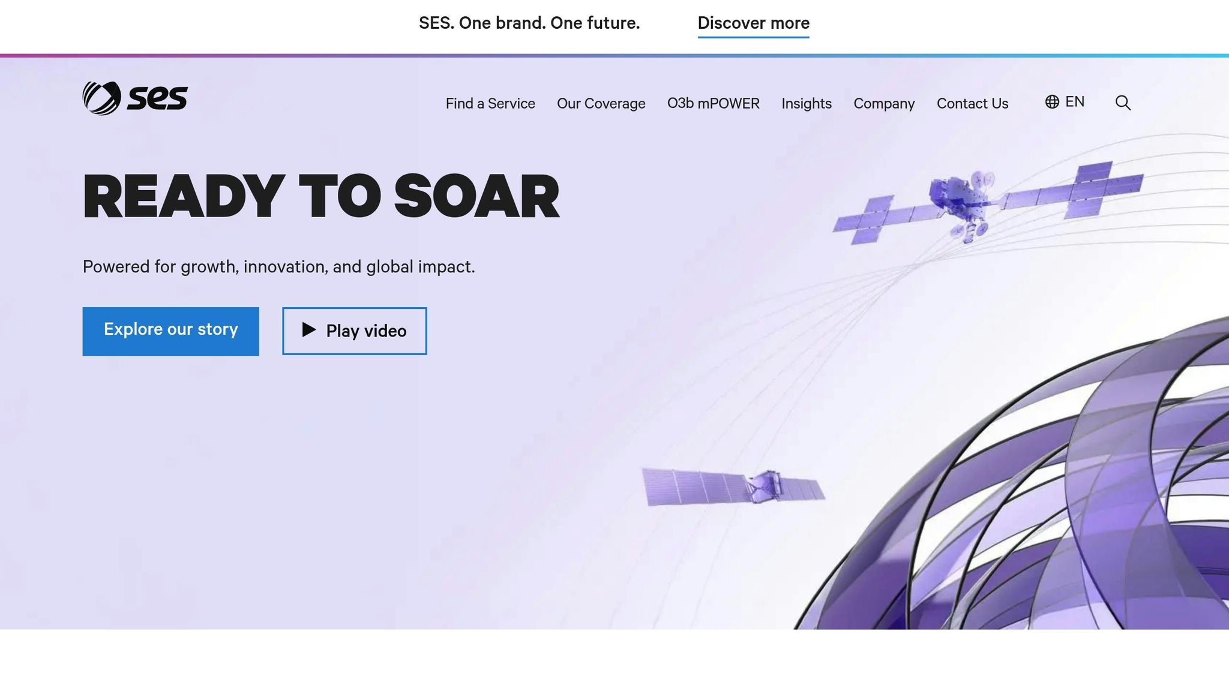This screenshot has height=691, width=1229.
Task: Select Insights from the navigation bar
Action: tap(806, 103)
